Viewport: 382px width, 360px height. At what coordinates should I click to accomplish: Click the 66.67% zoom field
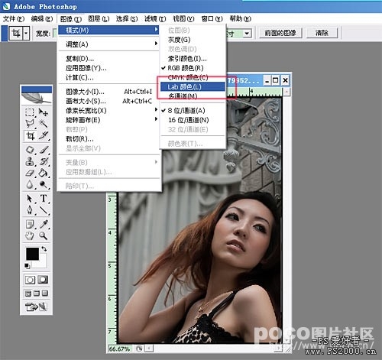[121, 349]
